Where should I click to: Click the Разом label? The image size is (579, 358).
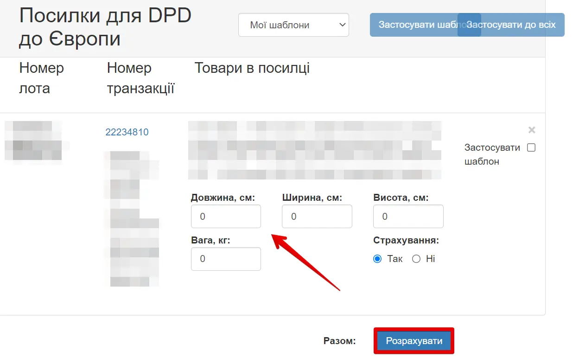[340, 341]
